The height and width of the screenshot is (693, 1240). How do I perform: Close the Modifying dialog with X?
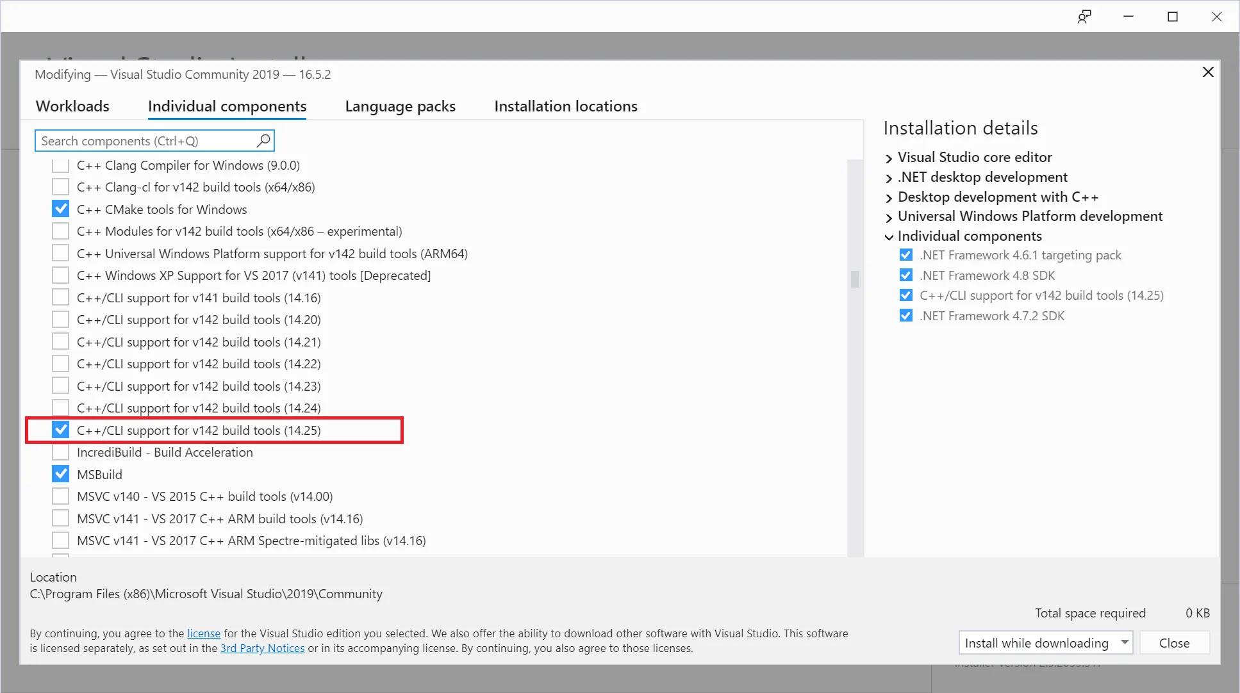[1207, 72]
